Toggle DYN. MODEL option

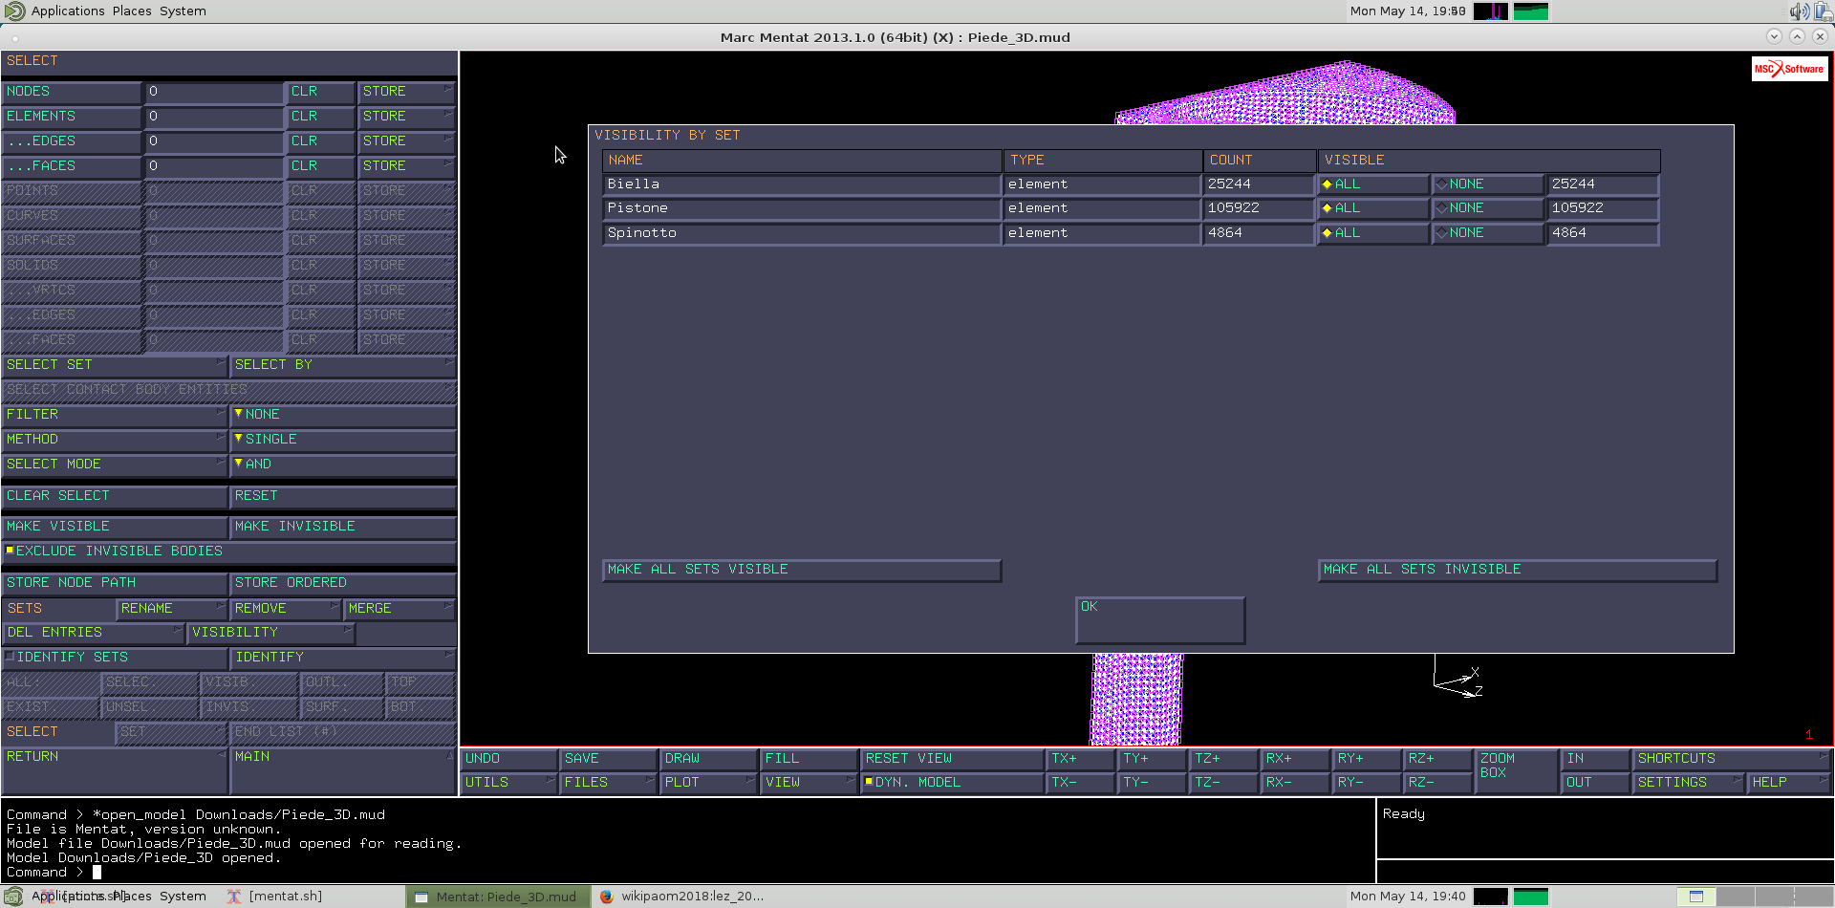point(951,783)
